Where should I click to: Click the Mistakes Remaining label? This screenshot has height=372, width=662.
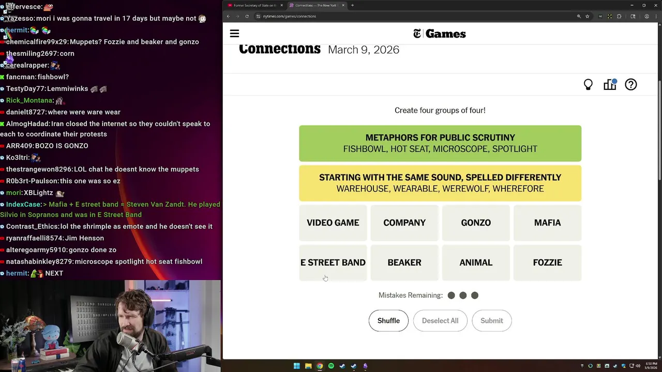point(411,296)
